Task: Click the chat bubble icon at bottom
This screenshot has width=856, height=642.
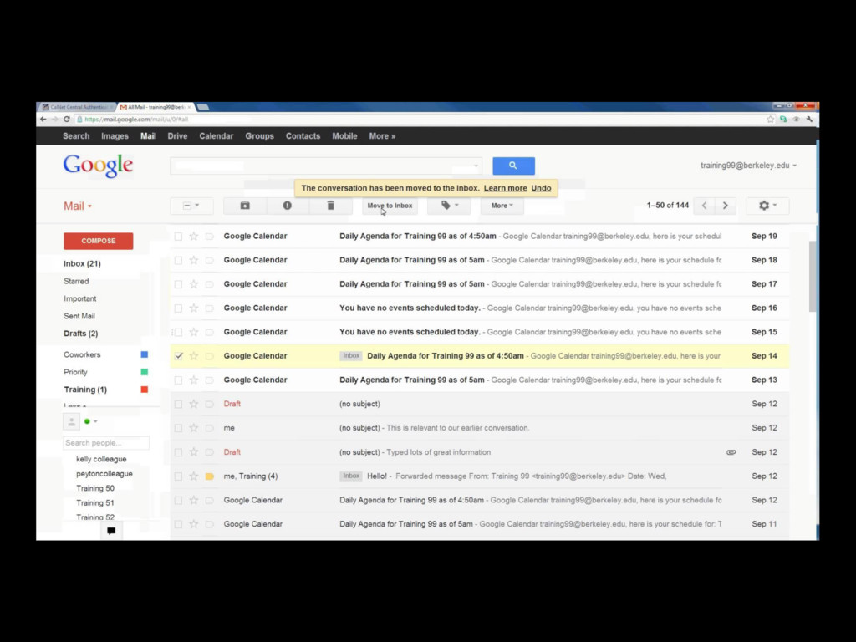Action: [x=111, y=531]
